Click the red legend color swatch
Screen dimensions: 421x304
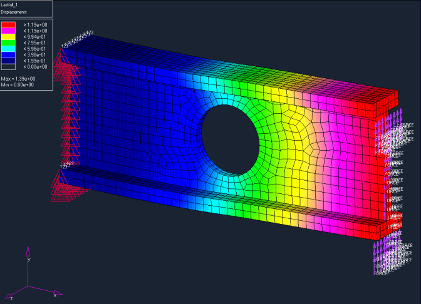(x=8, y=24)
